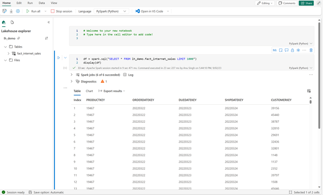The height and width of the screenshot is (195, 323).
Task: Click the cell toolbar icon next to the Markdown icon
Action: [x=281, y=50]
